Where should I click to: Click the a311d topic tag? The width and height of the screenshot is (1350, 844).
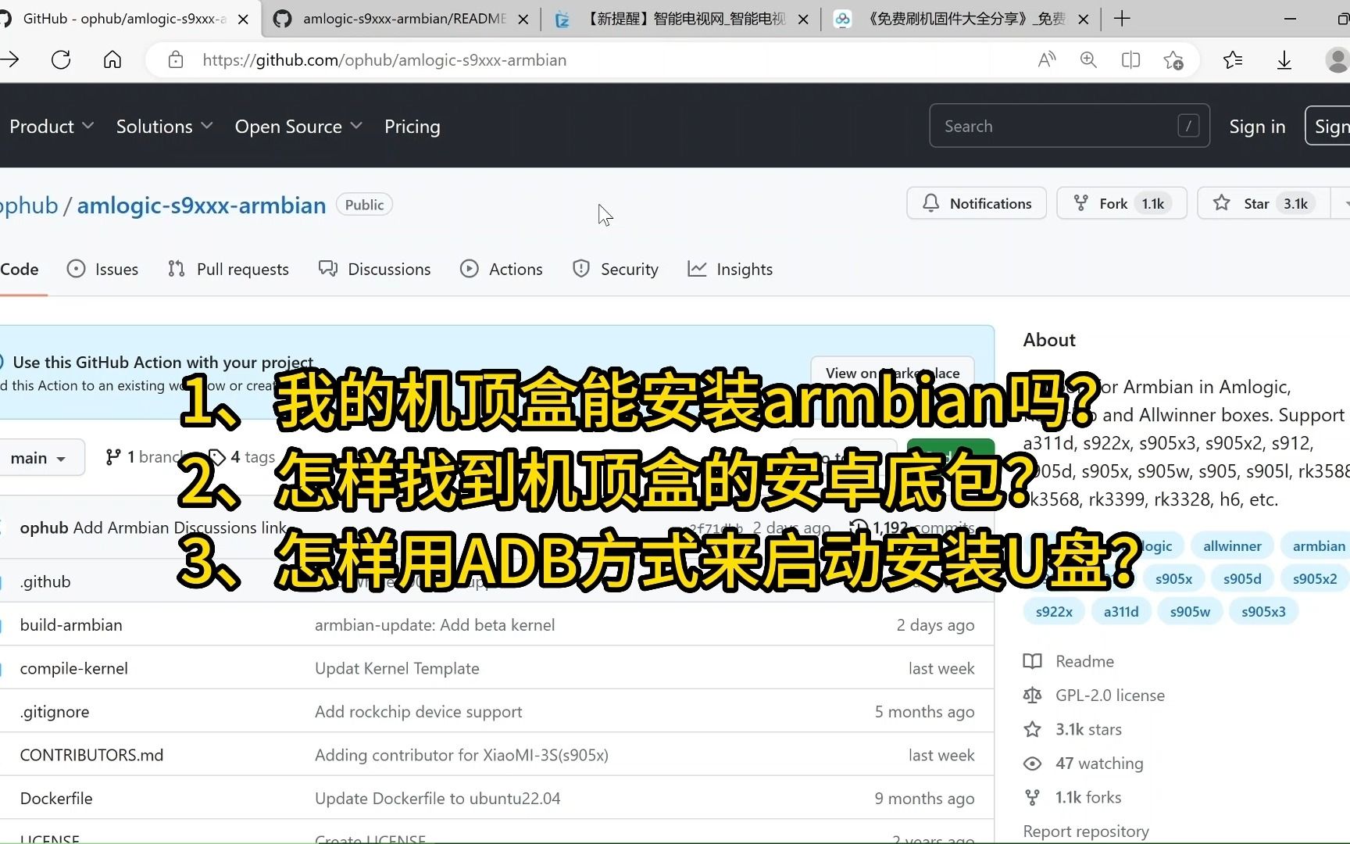coord(1121,612)
